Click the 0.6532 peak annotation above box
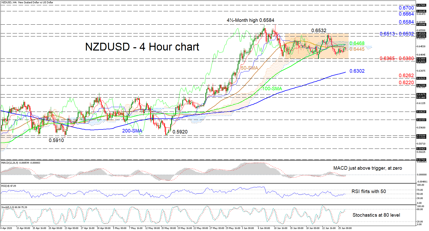 point(319,30)
